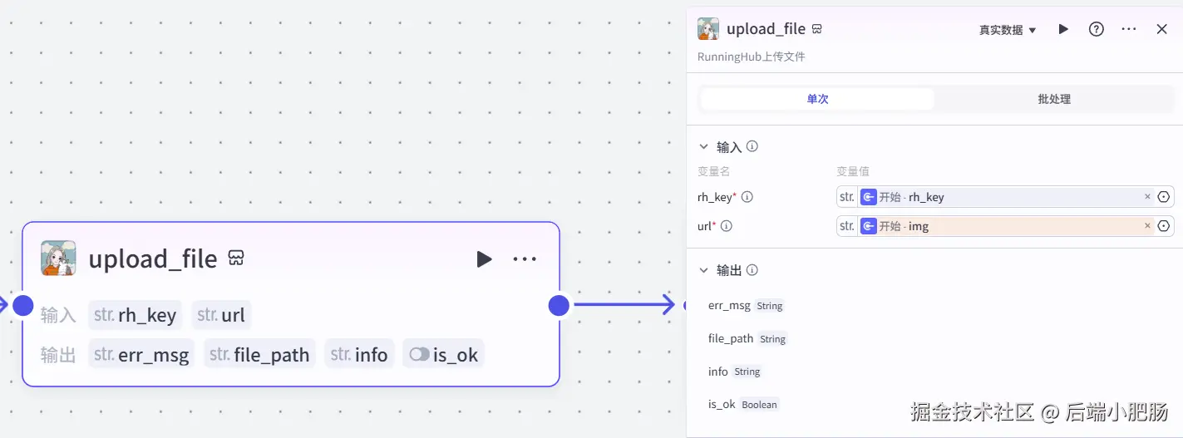
Task: Open the more options menu on upload_file canvas node
Action: 525,259
